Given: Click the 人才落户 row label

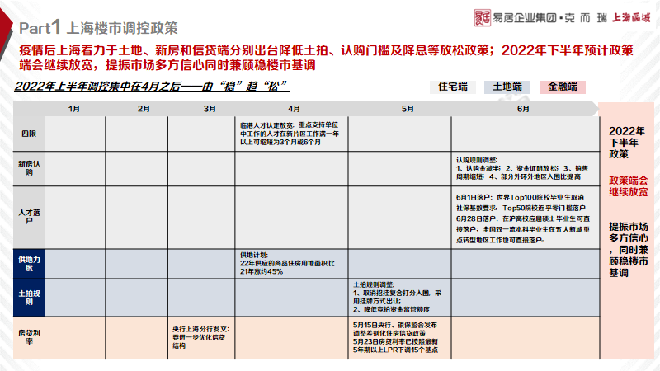Looking at the screenshot, I should (x=29, y=217).
